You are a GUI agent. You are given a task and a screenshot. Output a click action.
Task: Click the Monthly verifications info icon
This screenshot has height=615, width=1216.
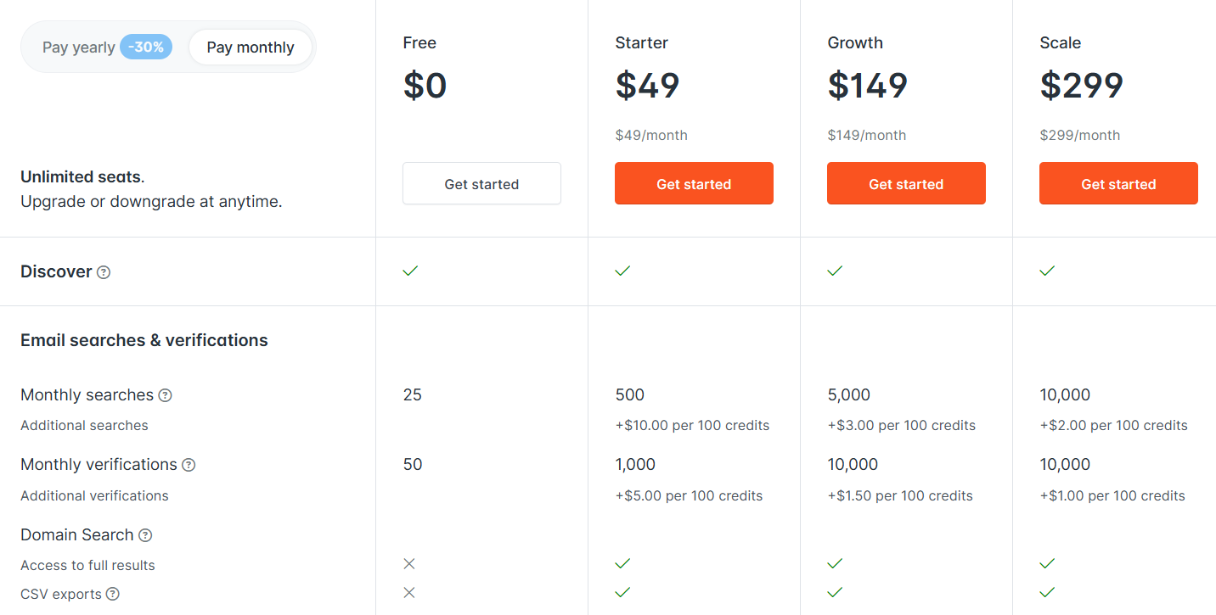click(189, 465)
